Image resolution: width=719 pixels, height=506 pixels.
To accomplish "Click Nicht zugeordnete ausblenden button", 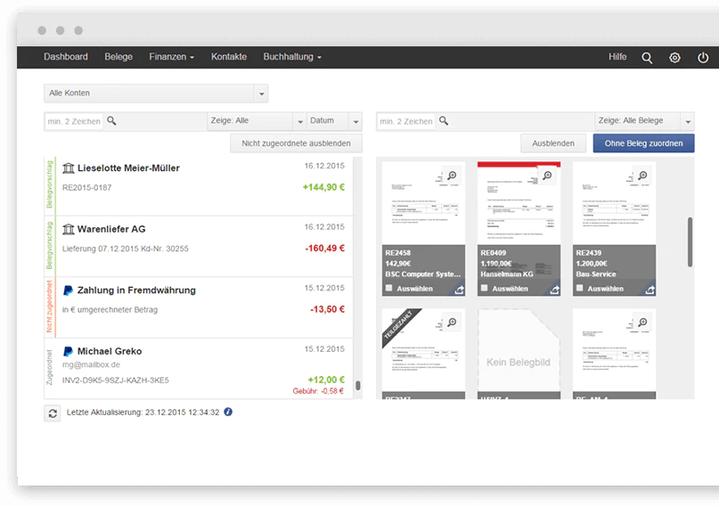I will click(296, 143).
